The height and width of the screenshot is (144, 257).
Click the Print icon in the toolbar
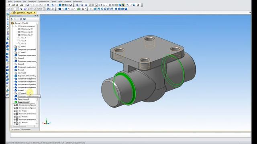click(21, 5)
